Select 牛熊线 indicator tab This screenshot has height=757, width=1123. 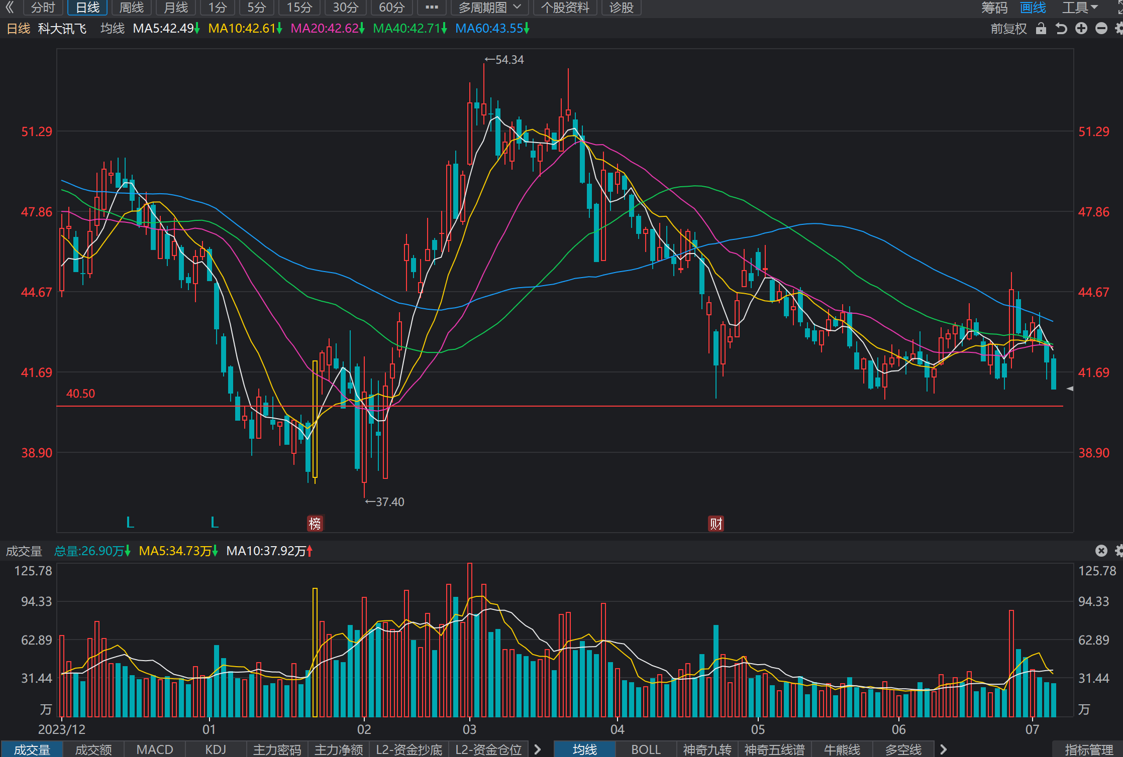pos(842,749)
